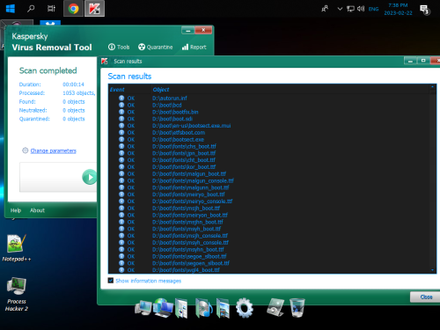
Task: Open the documents folder dock icon
Action: (181, 308)
